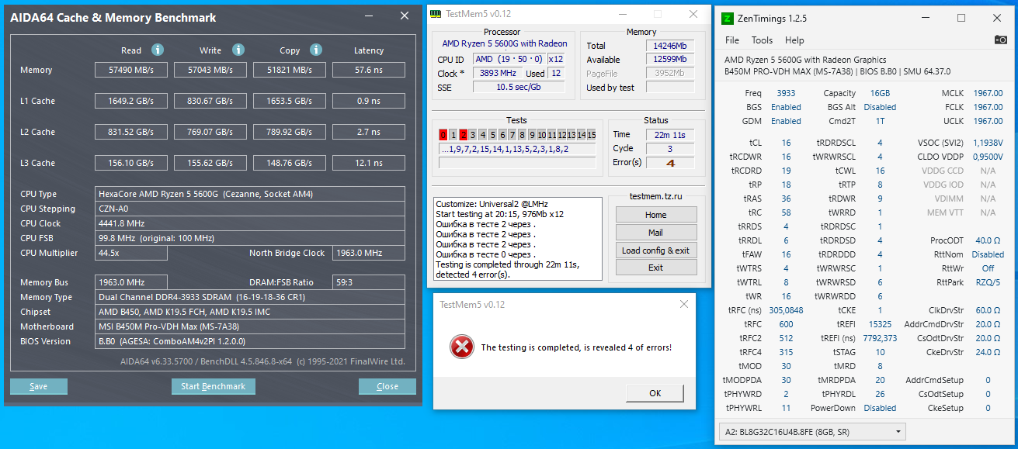Open the ZenTimings File menu
The image size is (1018, 449).
(x=732, y=40)
